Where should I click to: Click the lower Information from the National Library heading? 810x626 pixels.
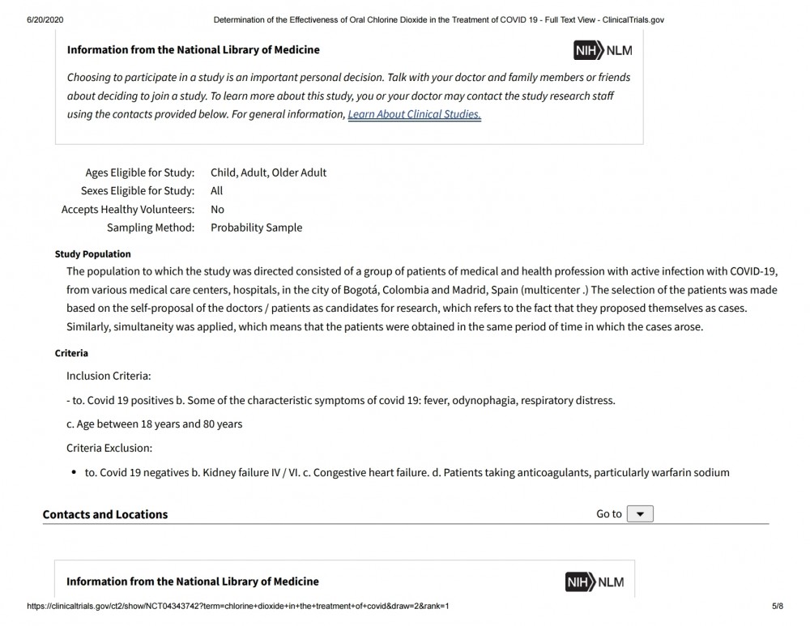click(193, 581)
